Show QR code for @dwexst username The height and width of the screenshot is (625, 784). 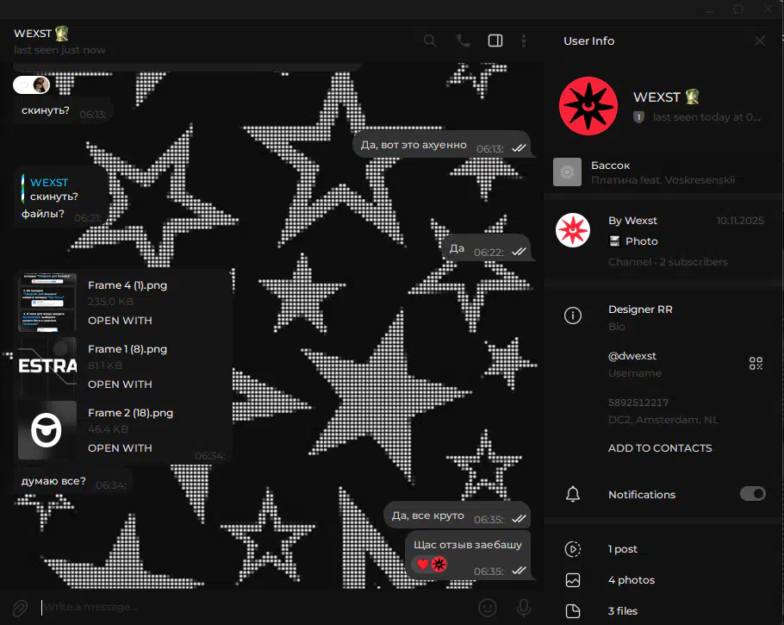[756, 364]
